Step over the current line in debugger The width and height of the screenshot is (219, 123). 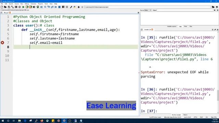coord(45,7)
